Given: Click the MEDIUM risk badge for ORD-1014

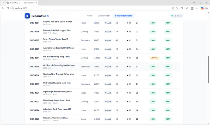Looking at the screenshot, I should [x=154, y=58].
